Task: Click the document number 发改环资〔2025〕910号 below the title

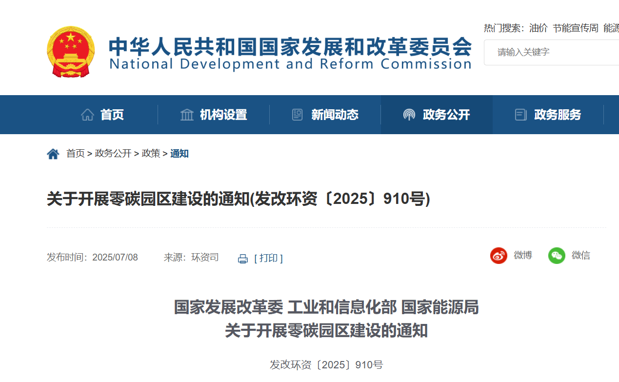Action: tap(326, 365)
